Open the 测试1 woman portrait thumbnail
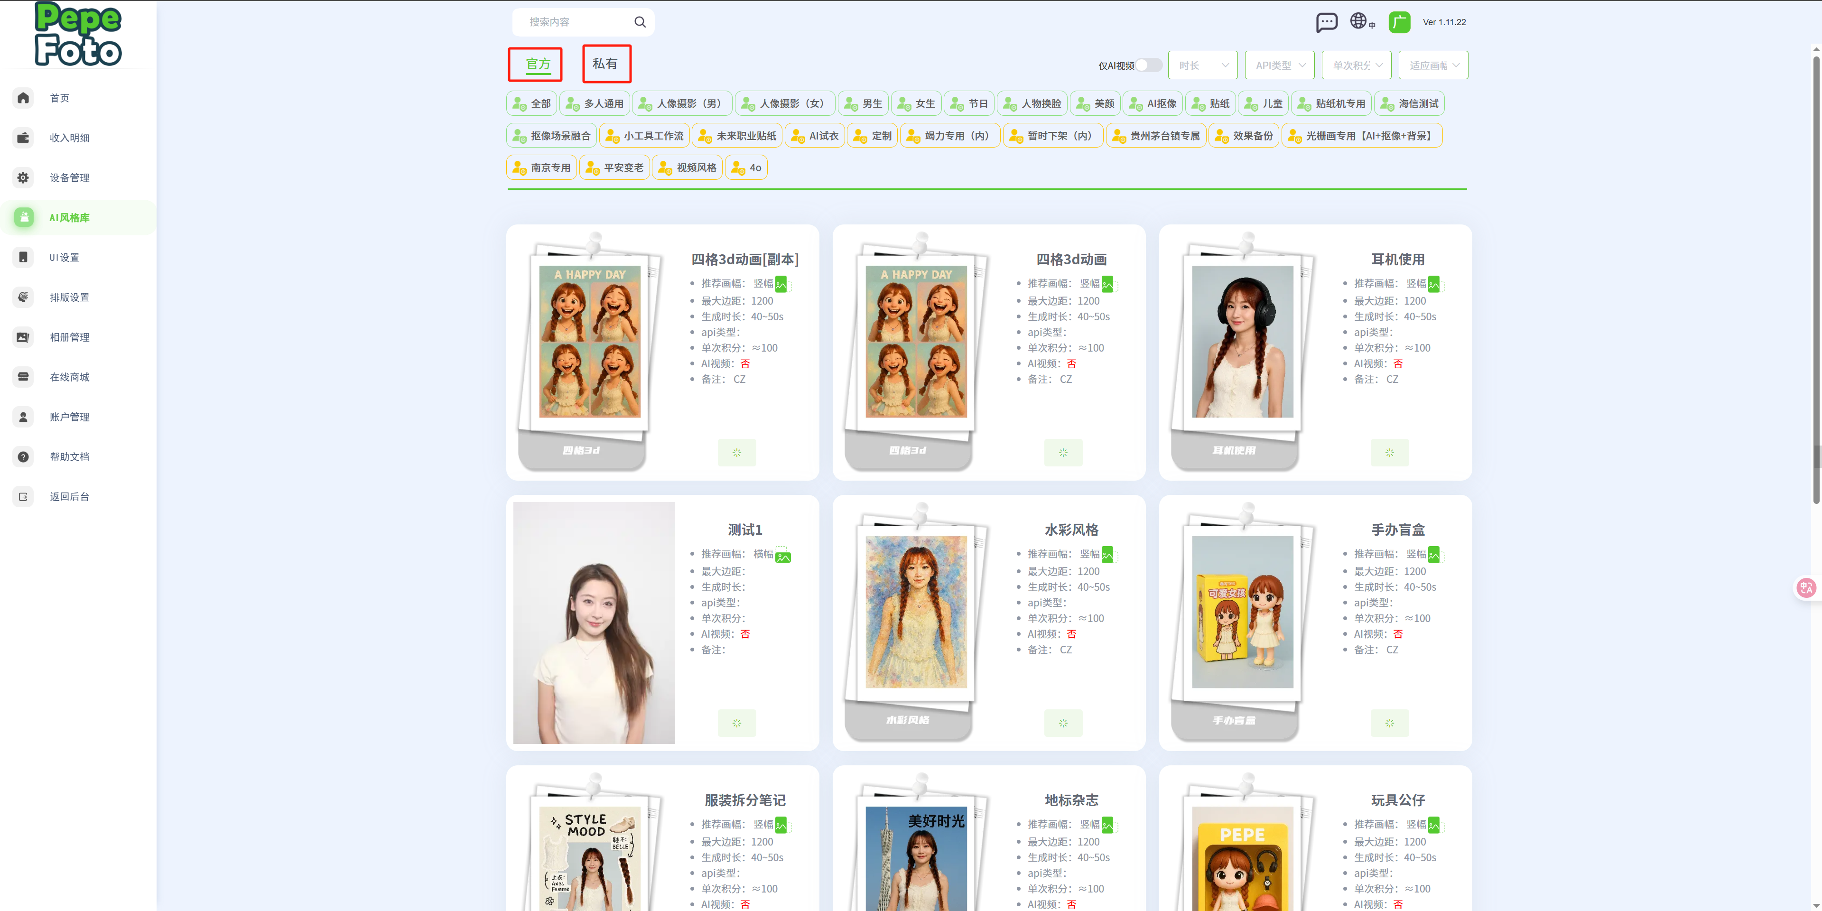1822x911 pixels. point(594,623)
